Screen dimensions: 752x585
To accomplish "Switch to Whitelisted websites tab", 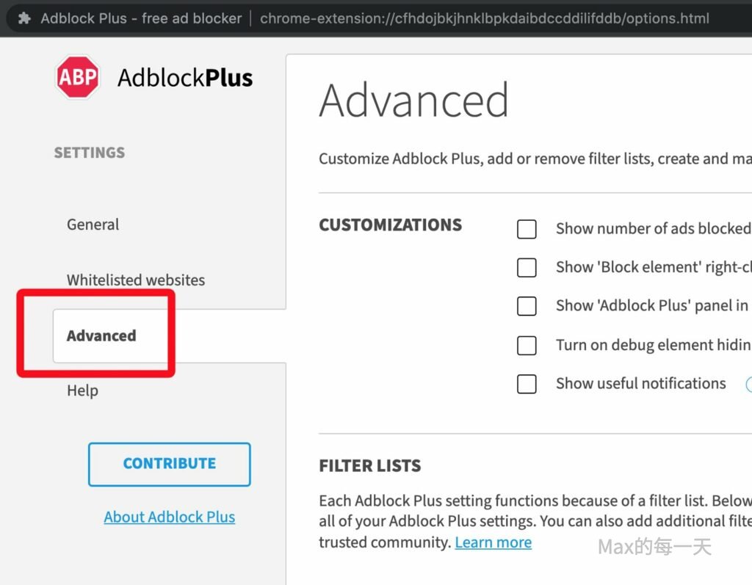I will [136, 280].
